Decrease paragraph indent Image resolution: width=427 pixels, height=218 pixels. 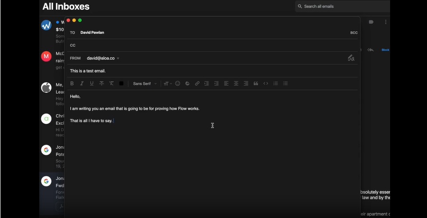coord(217,84)
